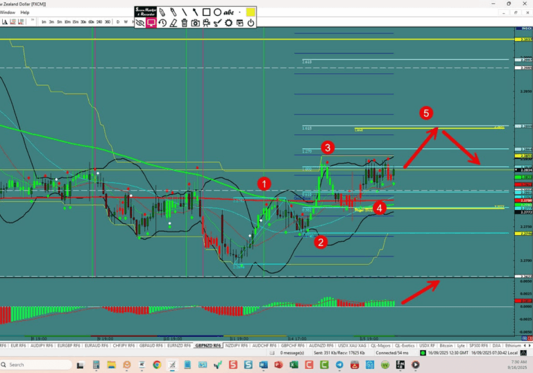533x373 pixels.
Task: Switch chart to 15m timeframe
Action: click(76, 21)
